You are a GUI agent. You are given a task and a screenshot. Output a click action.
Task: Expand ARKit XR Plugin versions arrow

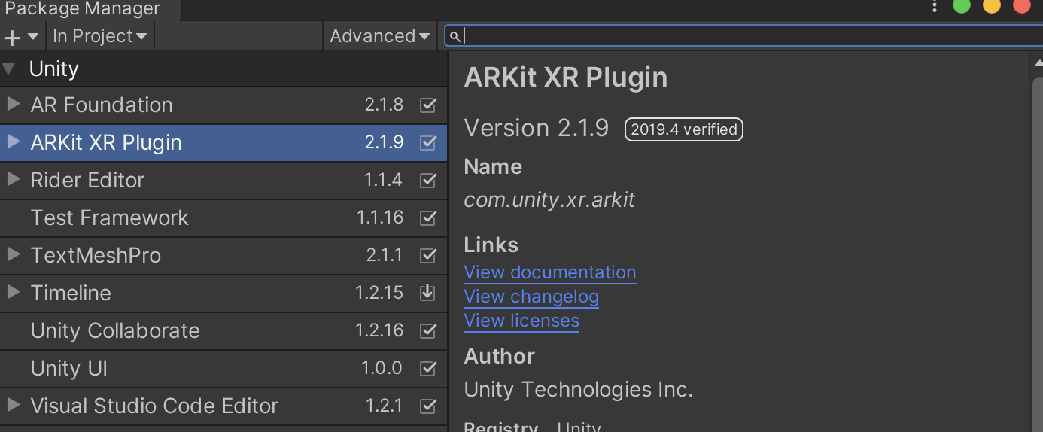(x=13, y=141)
